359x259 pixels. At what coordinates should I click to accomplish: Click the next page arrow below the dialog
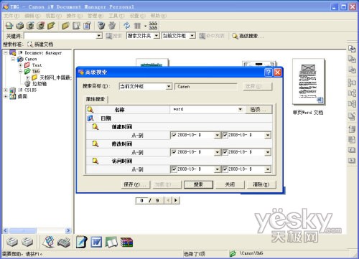(x=176, y=200)
